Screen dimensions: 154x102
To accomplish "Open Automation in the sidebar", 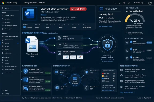I will coord(7,53).
